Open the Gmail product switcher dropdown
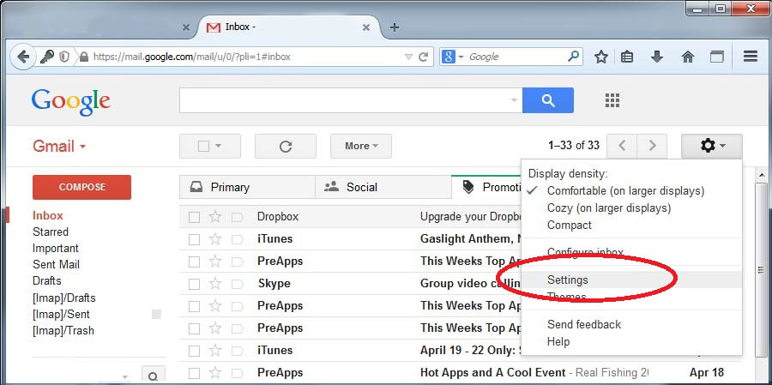 tap(59, 147)
